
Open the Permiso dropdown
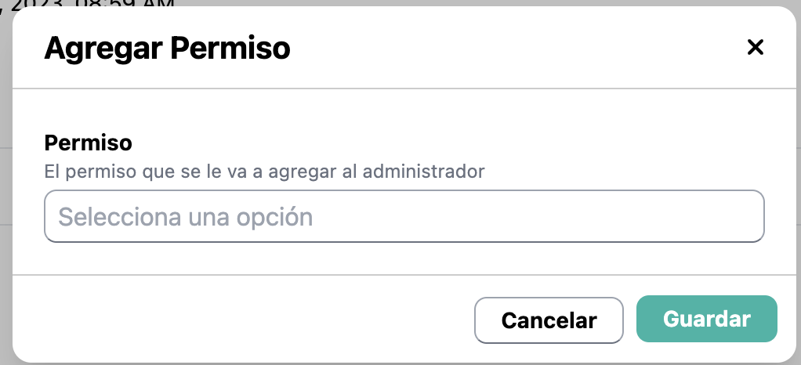click(404, 216)
